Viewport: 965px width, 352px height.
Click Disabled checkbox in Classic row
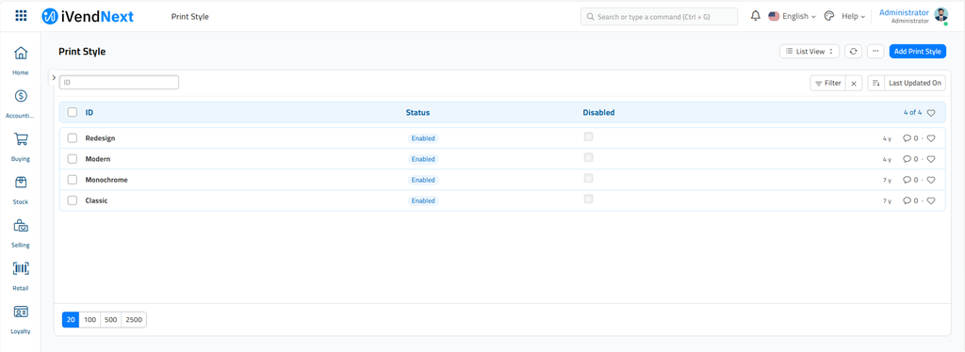588,199
